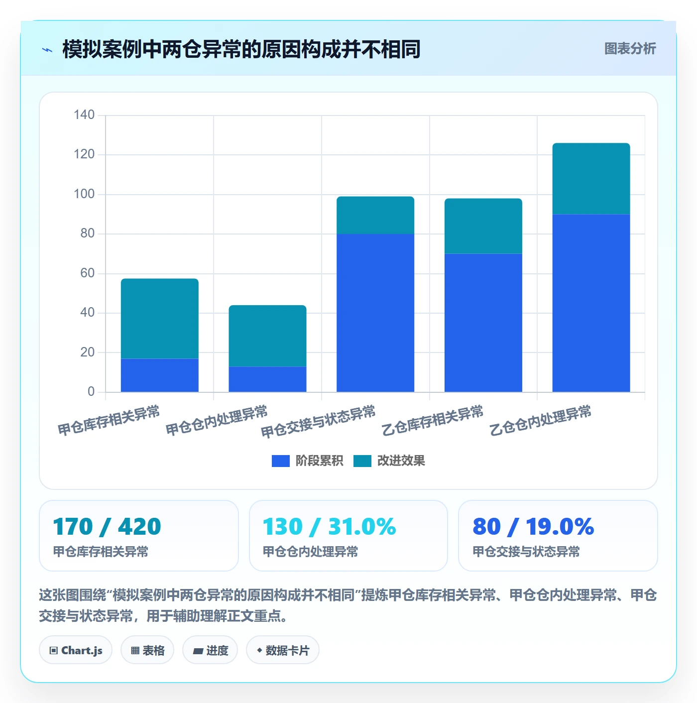Click axis label 甲仓仓内处理异常
The width and height of the screenshot is (697, 703).
(x=217, y=420)
